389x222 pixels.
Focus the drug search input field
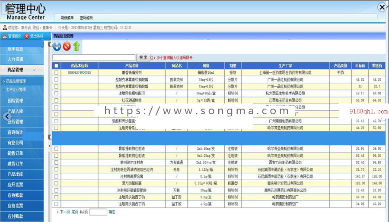pos(94,58)
